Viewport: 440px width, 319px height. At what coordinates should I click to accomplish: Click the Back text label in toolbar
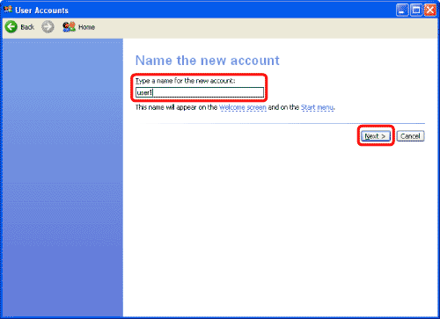pyautogui.click(x=27, y=27)
